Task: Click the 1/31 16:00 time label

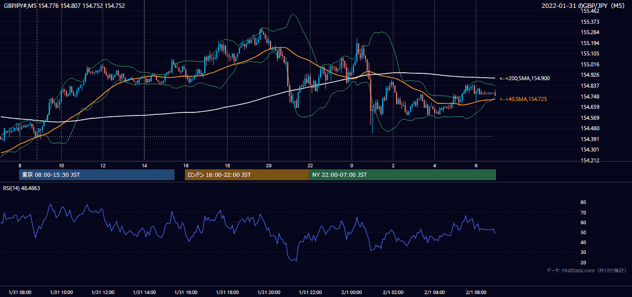Action: point(186,293)
